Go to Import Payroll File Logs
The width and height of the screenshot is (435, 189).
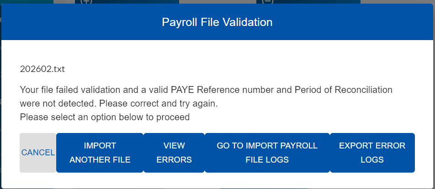267,153
